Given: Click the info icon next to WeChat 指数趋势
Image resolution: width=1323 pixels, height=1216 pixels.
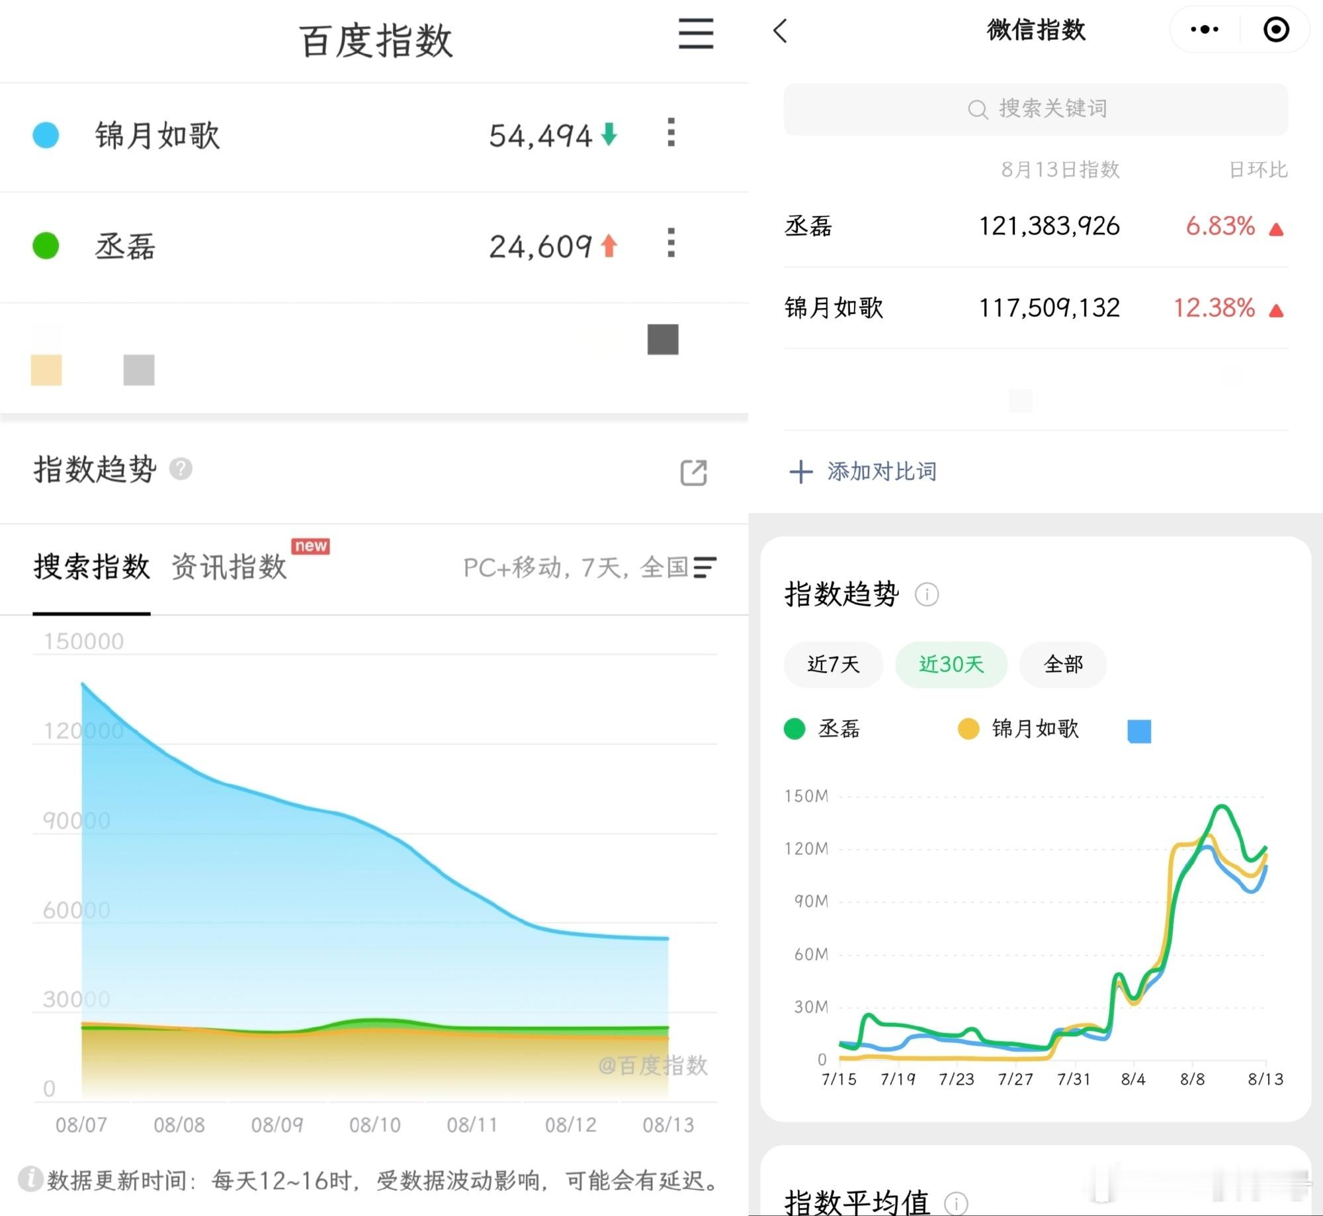Looking at the screenshot, I should tap(926, 594).
